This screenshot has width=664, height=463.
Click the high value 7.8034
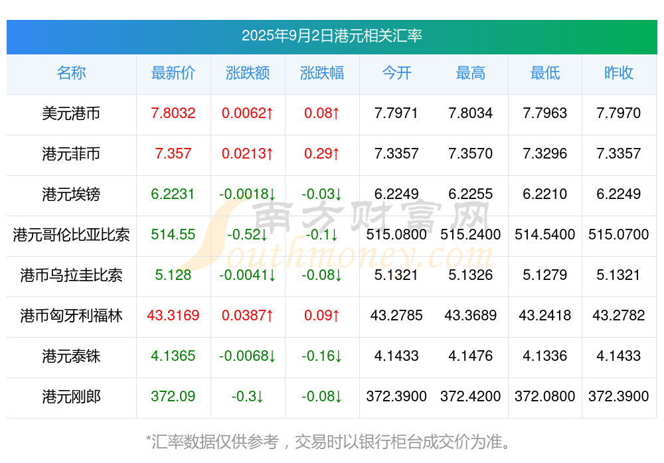coord(471,113)
